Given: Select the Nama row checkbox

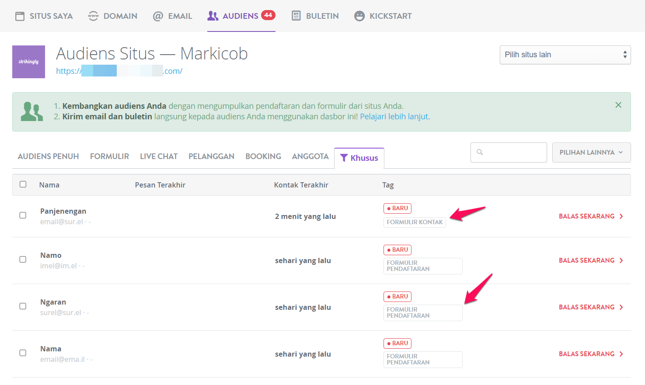Looking at the screenshot, I should [23, 353].
